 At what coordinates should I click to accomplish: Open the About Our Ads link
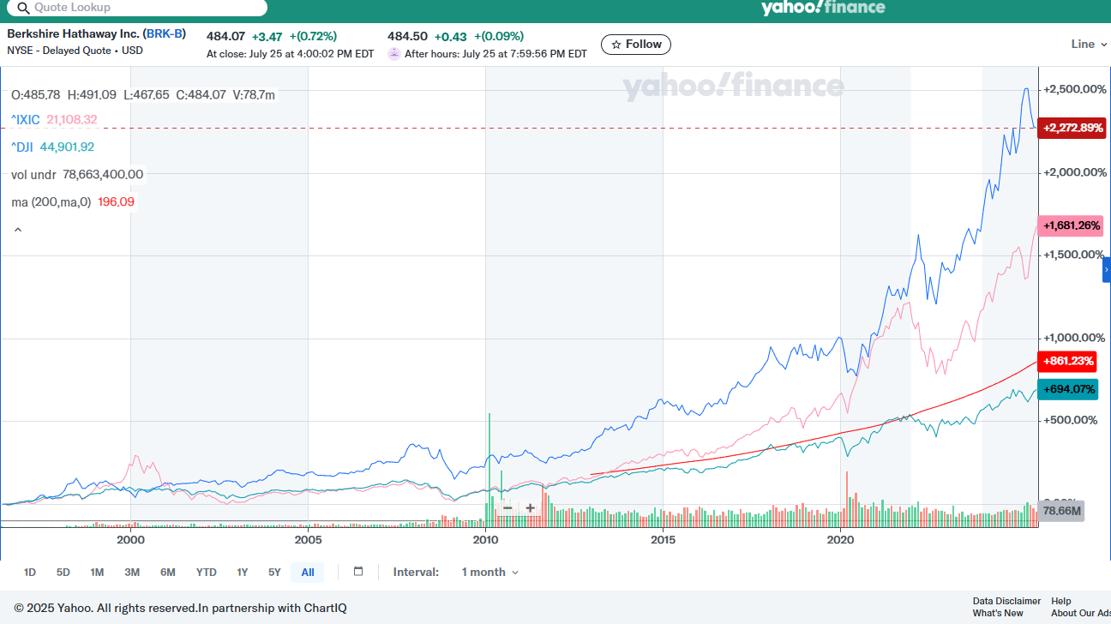(x=1081, y=613)
